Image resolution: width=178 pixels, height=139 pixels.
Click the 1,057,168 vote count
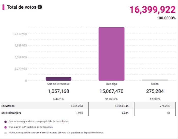[x=58, y=91]
